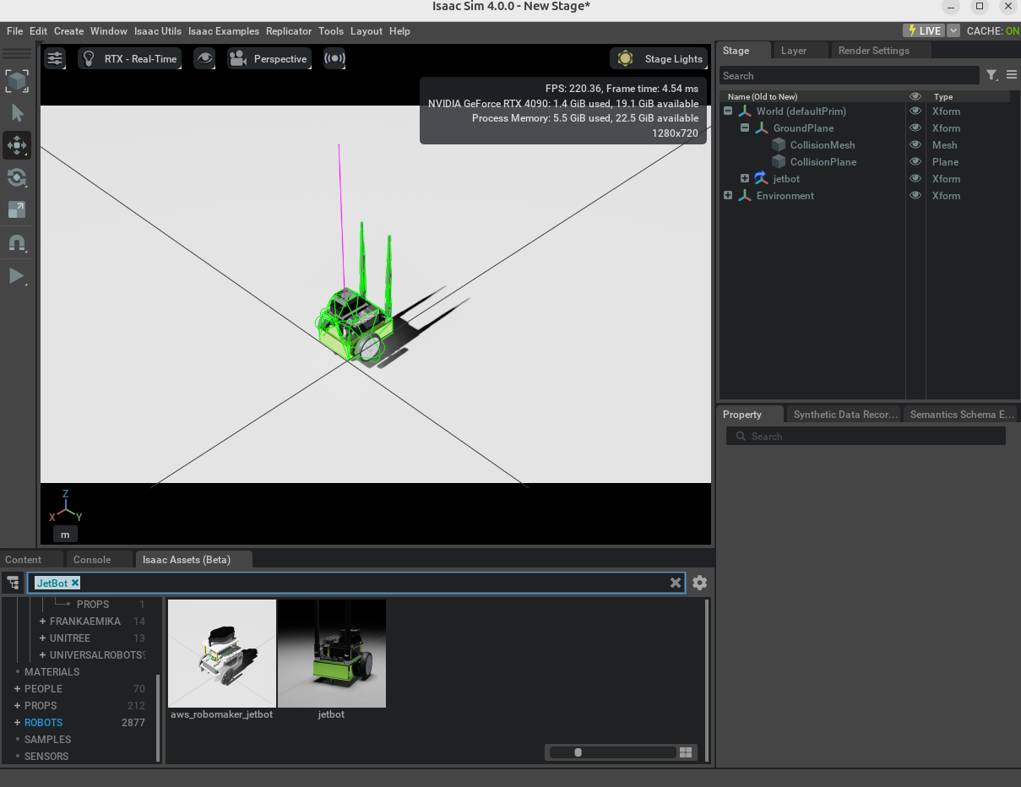Open the Create menu
This screenshot has height=787, width=1021.
(69, 31)
